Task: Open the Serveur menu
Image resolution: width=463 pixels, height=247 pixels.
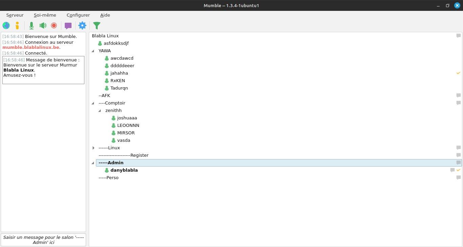Action: 15,15
